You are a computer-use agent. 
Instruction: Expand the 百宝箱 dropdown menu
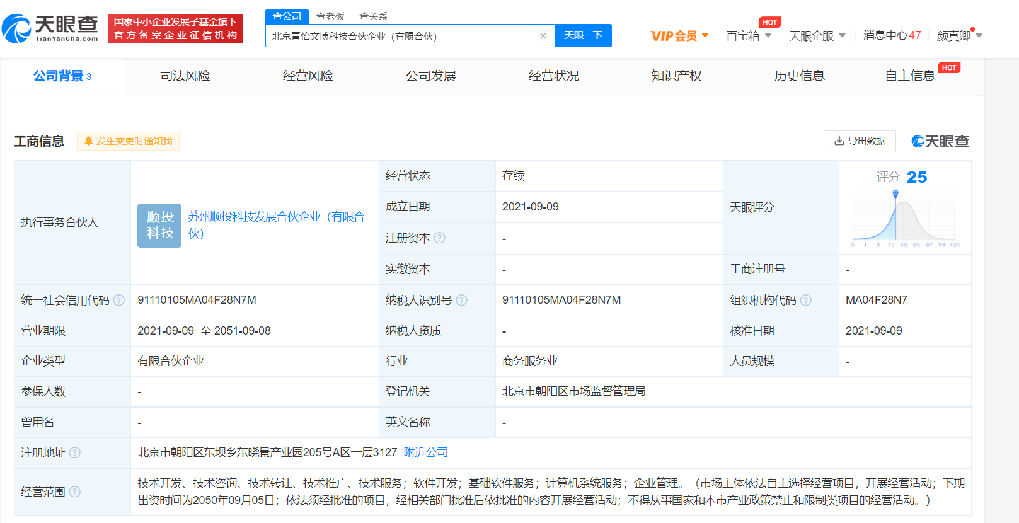point(749,36)
